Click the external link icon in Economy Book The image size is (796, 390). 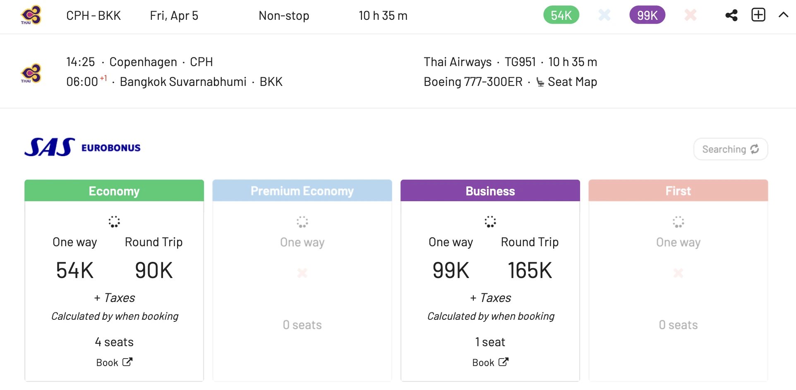127,362
